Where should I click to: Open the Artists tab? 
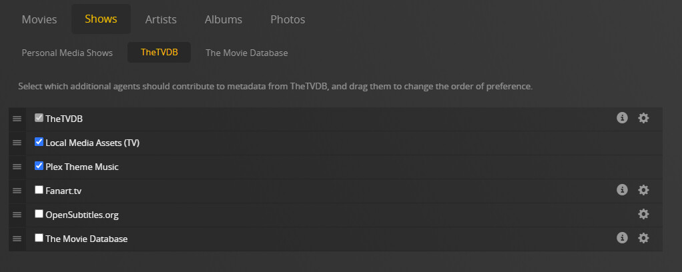(161, 19)
